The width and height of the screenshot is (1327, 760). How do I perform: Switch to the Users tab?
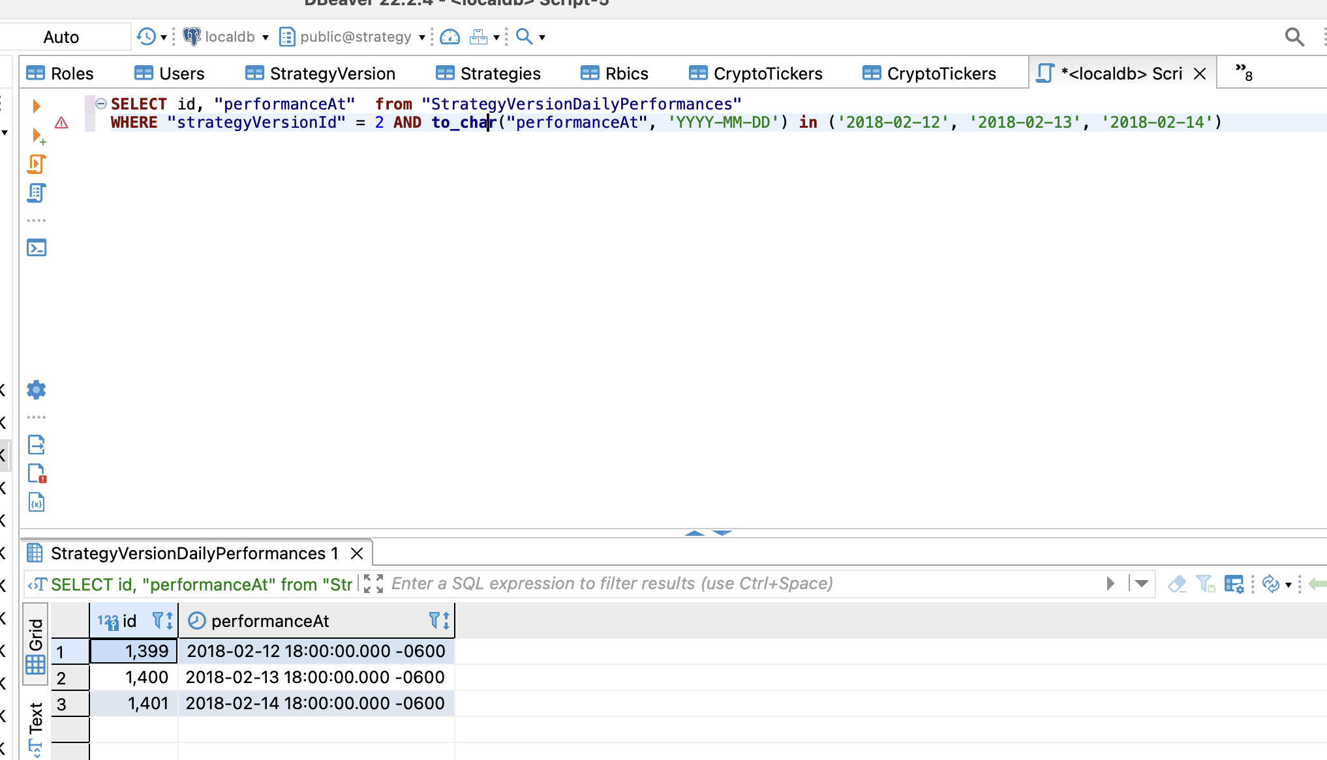170,74
